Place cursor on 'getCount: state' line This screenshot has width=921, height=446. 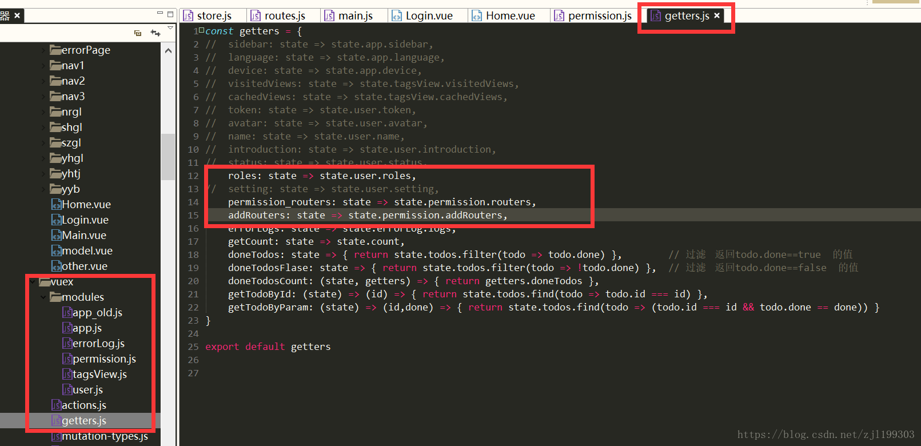(x=316, y=241)
